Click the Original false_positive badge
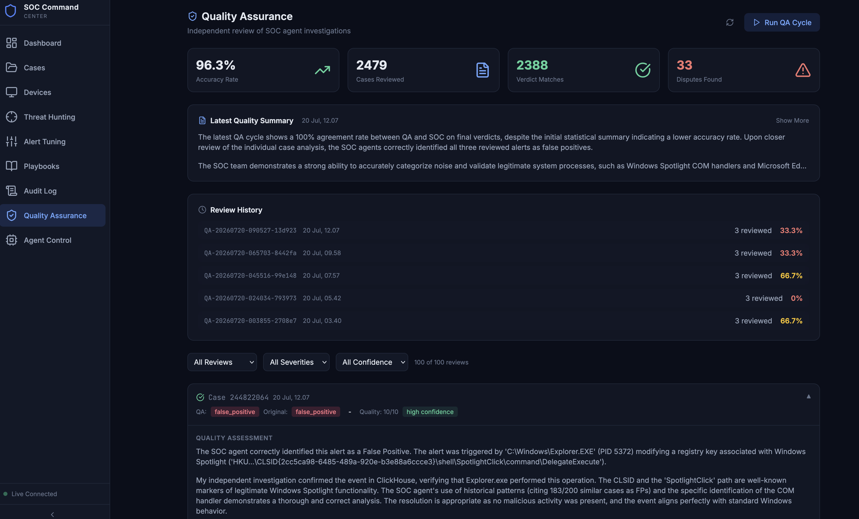 click(x=316, y=412)
